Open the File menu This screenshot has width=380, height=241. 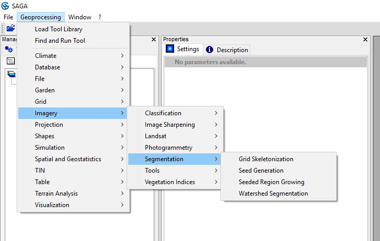click(x=8, y=17)
